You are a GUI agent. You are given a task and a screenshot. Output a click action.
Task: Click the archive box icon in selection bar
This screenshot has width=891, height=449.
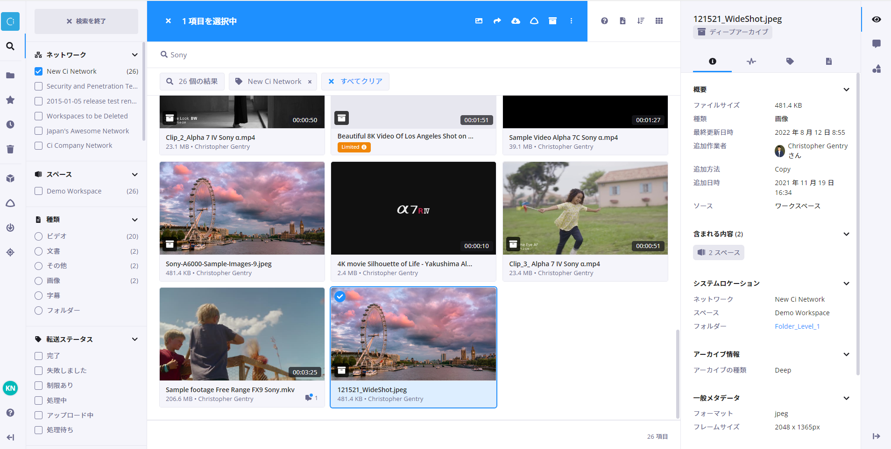552,21
